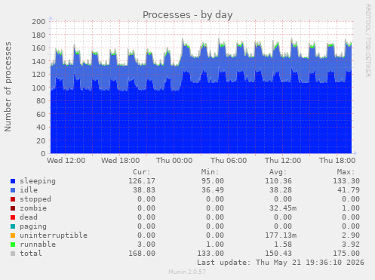
Task: Select the 'stopped' legend label
Action: [35, 199]
